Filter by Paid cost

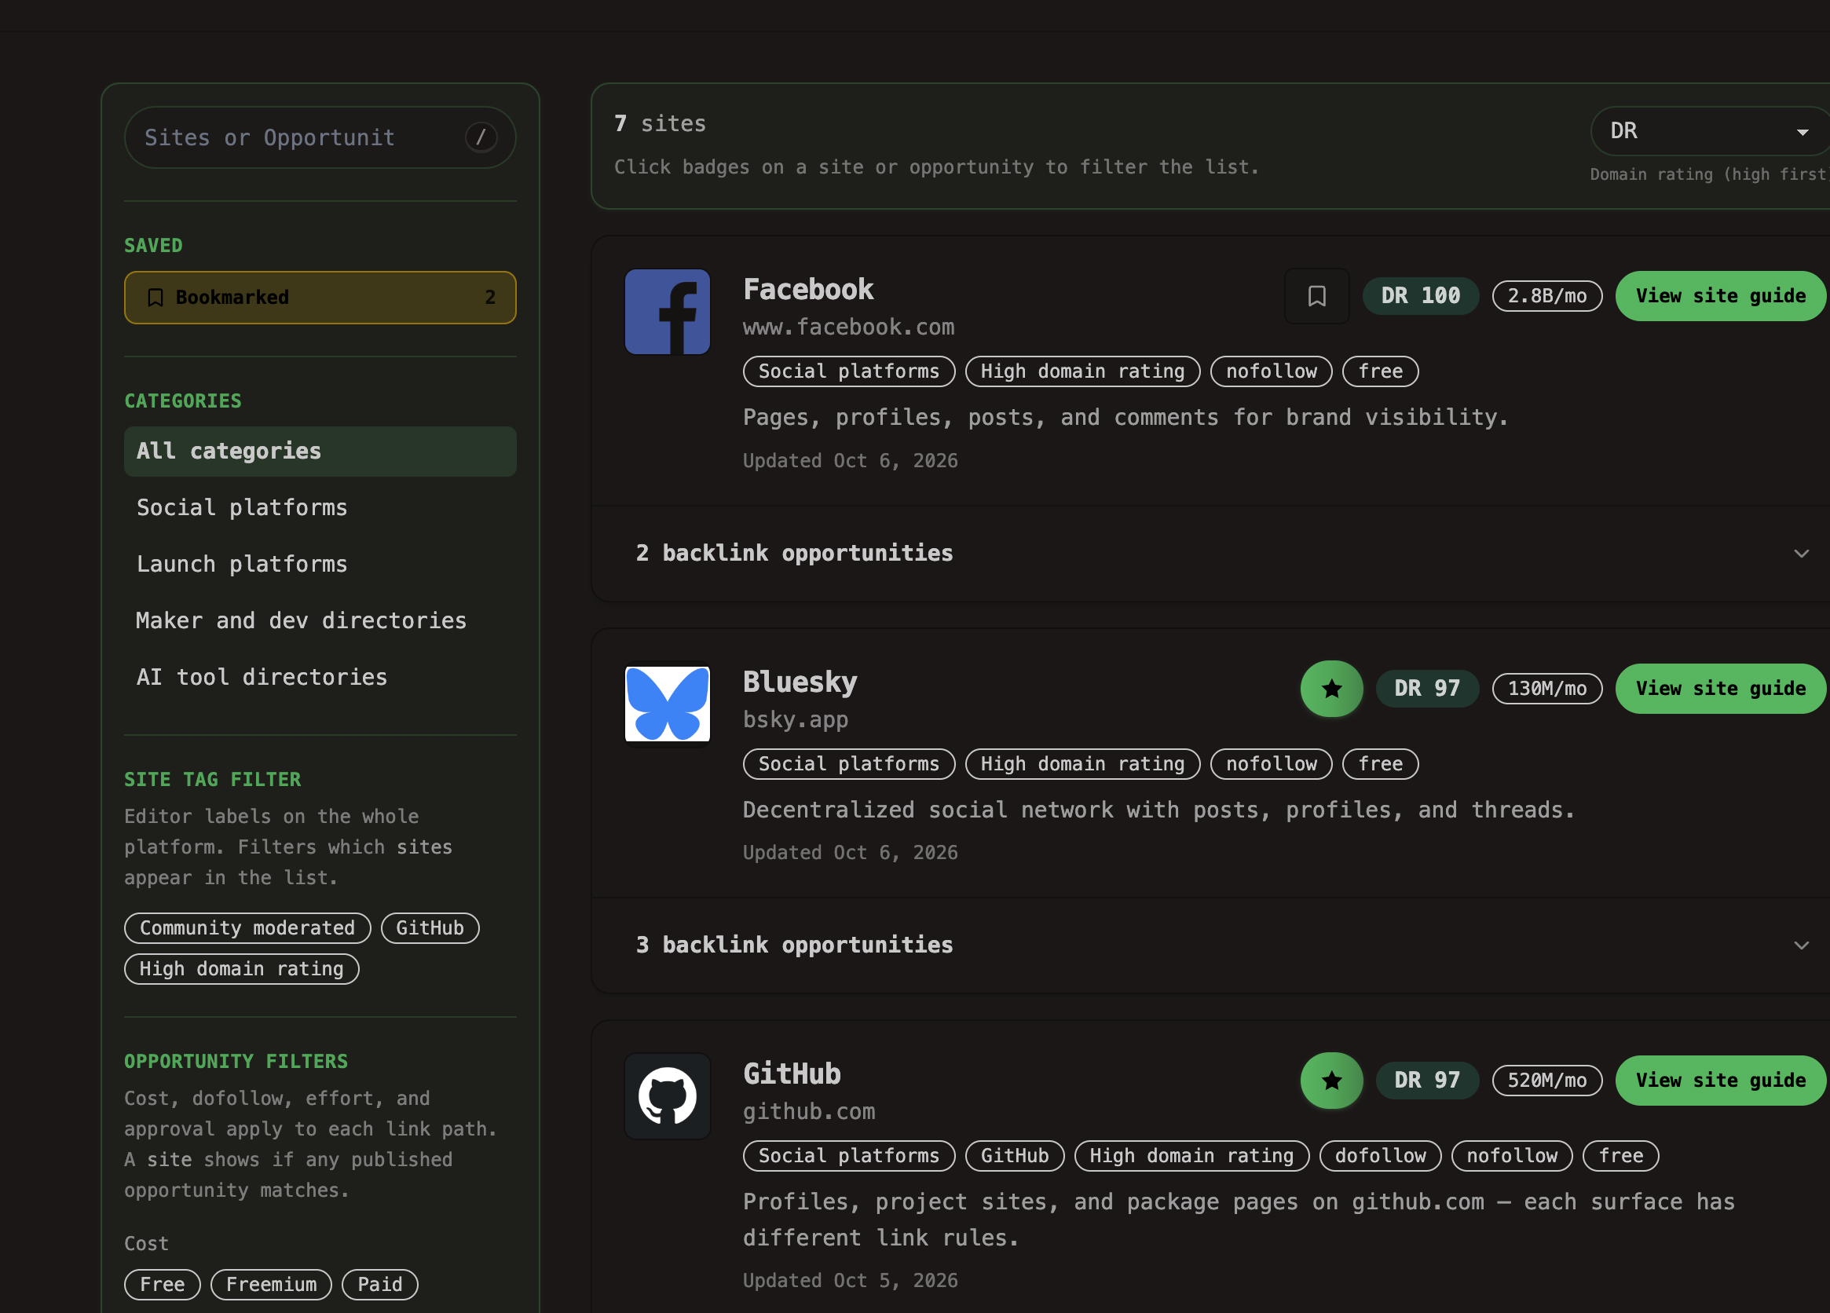click(x=379, y=1284)
